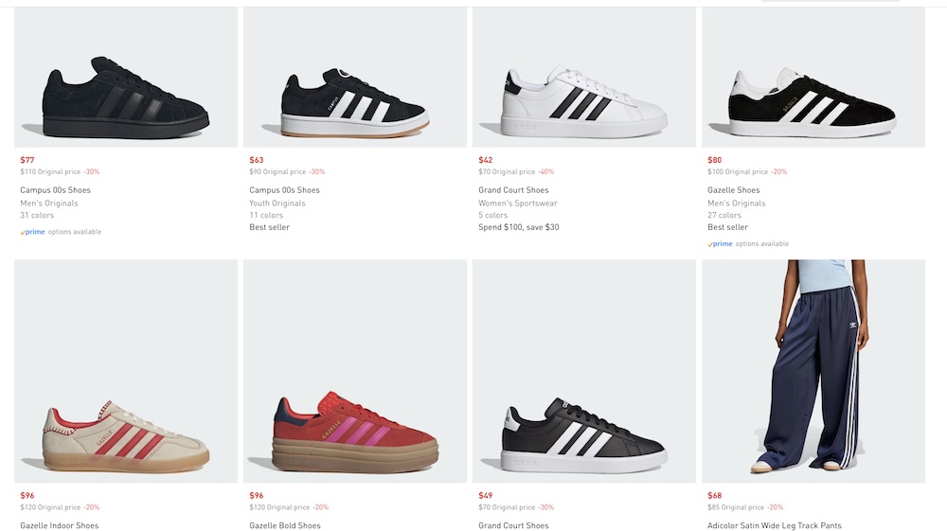Click the Gazelle Indoor Shoes title

60,525
